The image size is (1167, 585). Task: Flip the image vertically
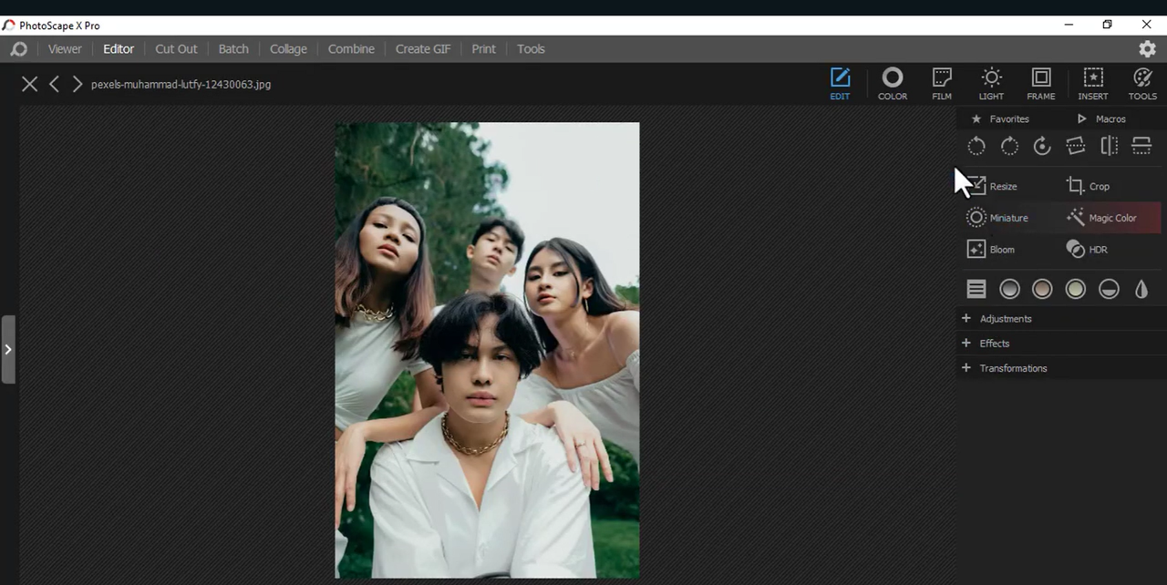pos(1141,146)
